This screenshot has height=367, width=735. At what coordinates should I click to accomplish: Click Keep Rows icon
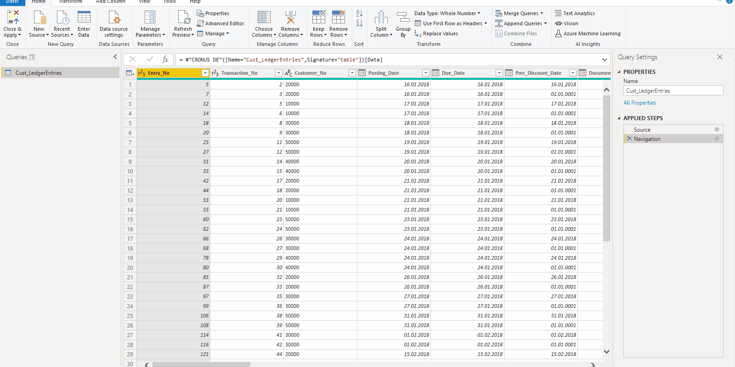coord(318,17)
